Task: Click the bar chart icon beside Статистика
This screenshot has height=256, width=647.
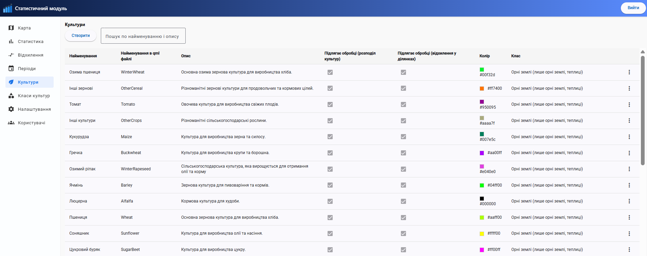Action: 11,41
